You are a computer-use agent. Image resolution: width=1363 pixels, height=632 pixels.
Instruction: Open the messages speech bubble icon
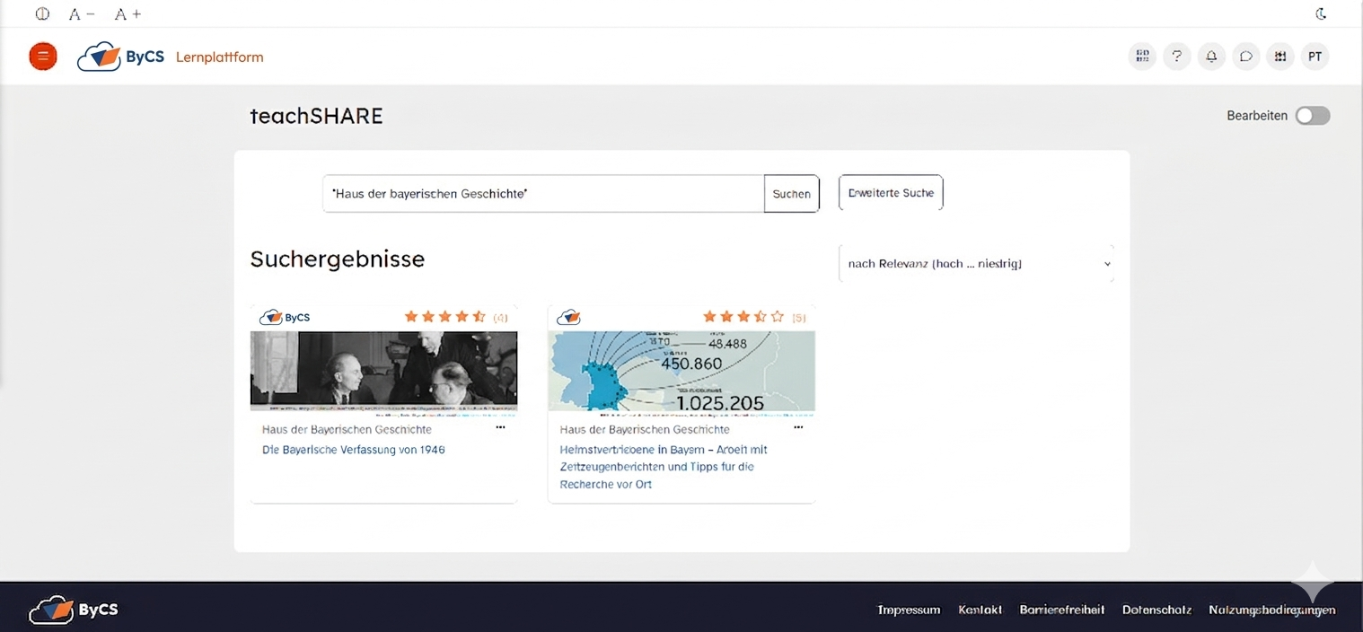(x=1245, y=57)
